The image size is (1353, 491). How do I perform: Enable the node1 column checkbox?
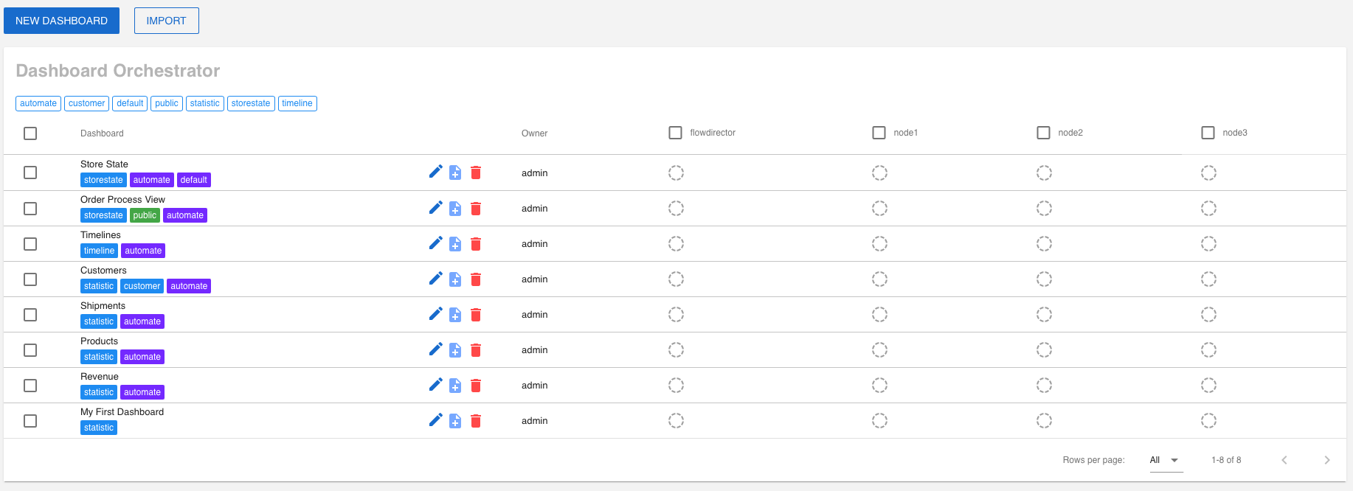point(879,133)
